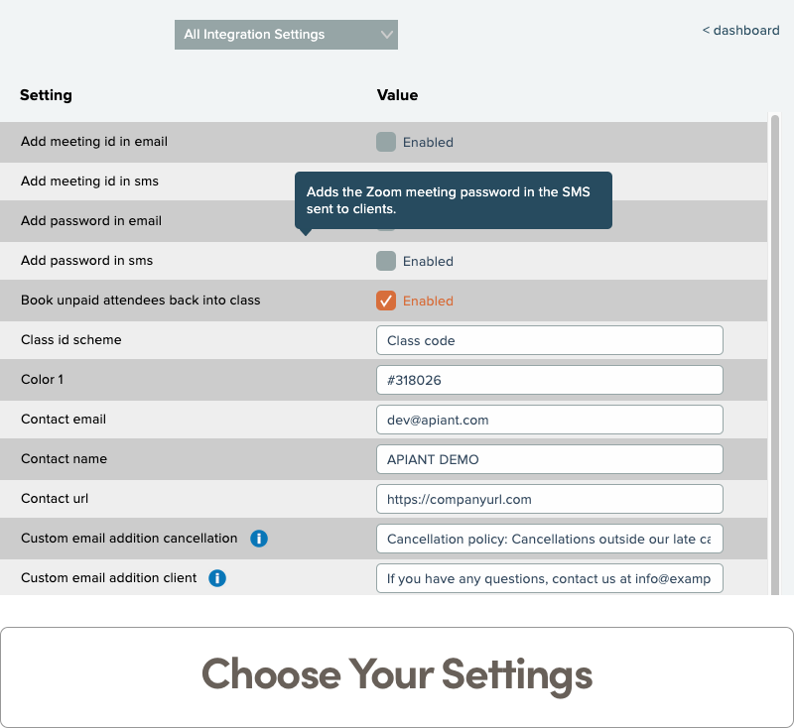The width and height of the screenshot is (794, 728).
Task: Select the Contact name text box
Action: (x=549, y=459)
